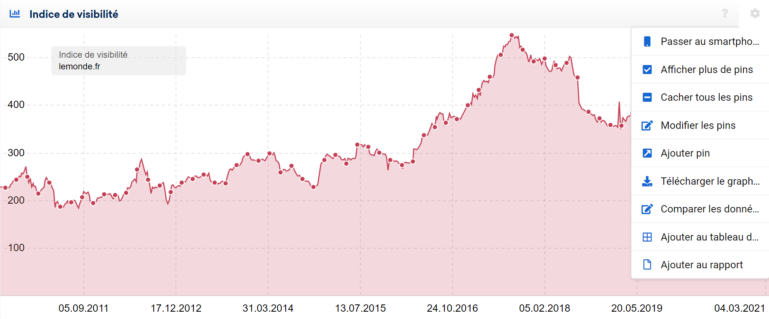Click the Ajouter au tableau grid icon
Screen dimensions: 769x319
pyautogui.click(x=647, y=237)
